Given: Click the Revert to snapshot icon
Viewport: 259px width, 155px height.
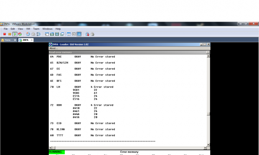Looking at the screenshot, I should [33, 34].
